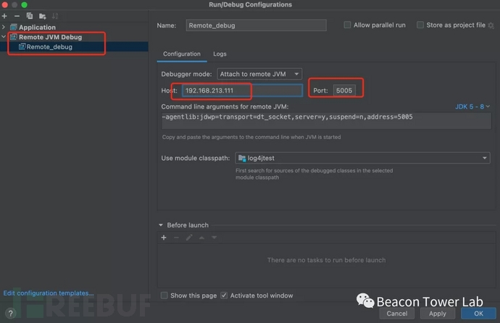Screen dimensions: 500x323
Task: Move configuration into new folder icon
Action: tap(43, 16)
